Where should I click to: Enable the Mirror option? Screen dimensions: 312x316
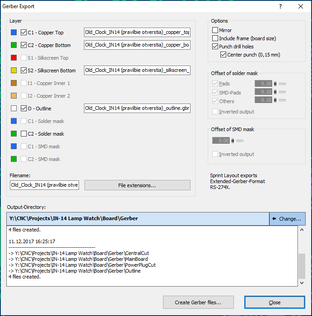pyautogui.click(x=215, y=30)
